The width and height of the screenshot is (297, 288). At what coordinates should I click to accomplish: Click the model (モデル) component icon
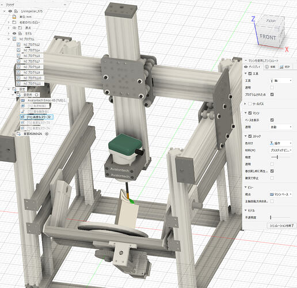pyautogui.click(x=20, y=33)
